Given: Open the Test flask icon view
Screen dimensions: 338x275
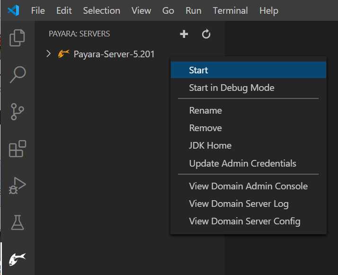Looking at the screenshot, I should coord(18,222).
